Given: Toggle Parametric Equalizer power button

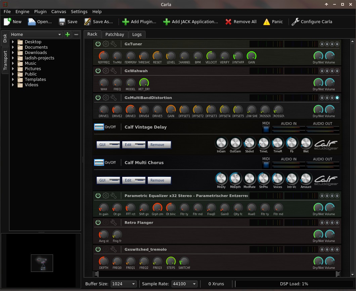Looking at the screenshot, I should click(98, 196).
